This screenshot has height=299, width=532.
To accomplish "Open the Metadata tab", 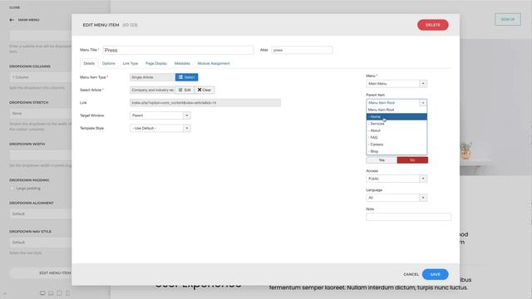I will (x=182, y=63).
